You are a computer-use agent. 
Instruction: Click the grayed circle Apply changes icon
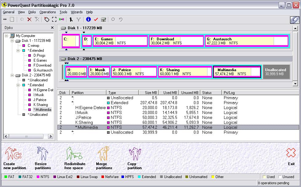point(113,19)
